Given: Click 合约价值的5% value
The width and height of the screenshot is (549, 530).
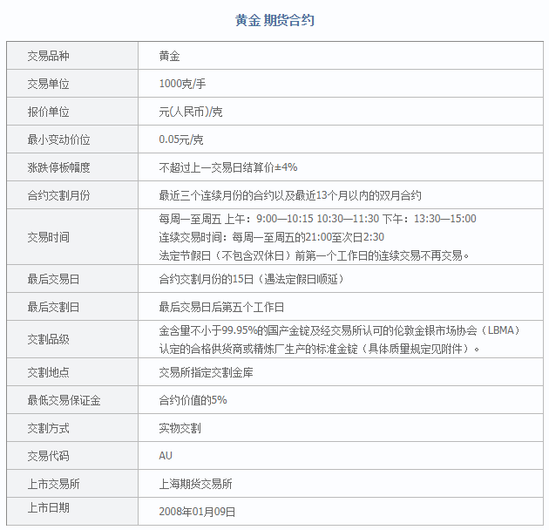Looking at the screenshot, I should click(x=193, y=400).
